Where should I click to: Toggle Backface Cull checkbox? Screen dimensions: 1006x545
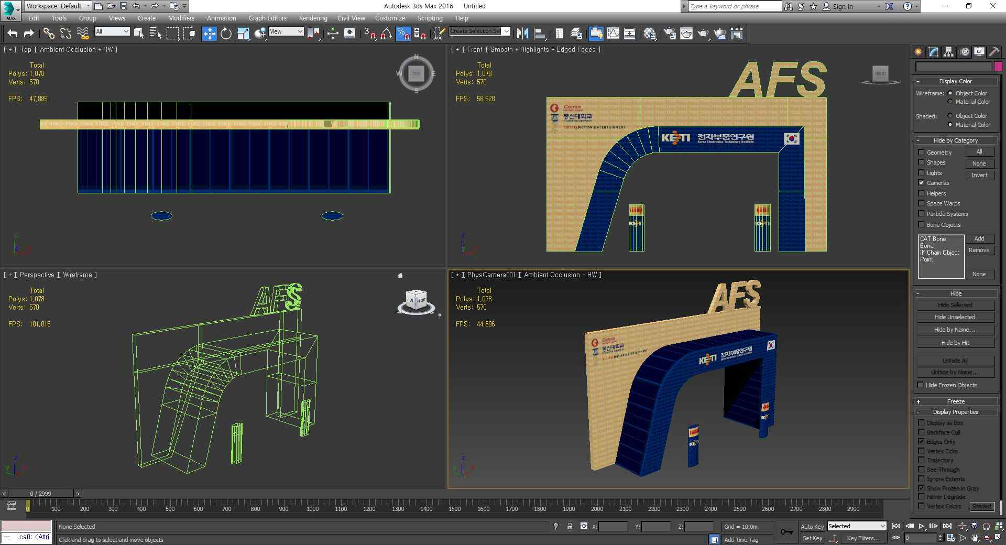(x=921, y=432)
